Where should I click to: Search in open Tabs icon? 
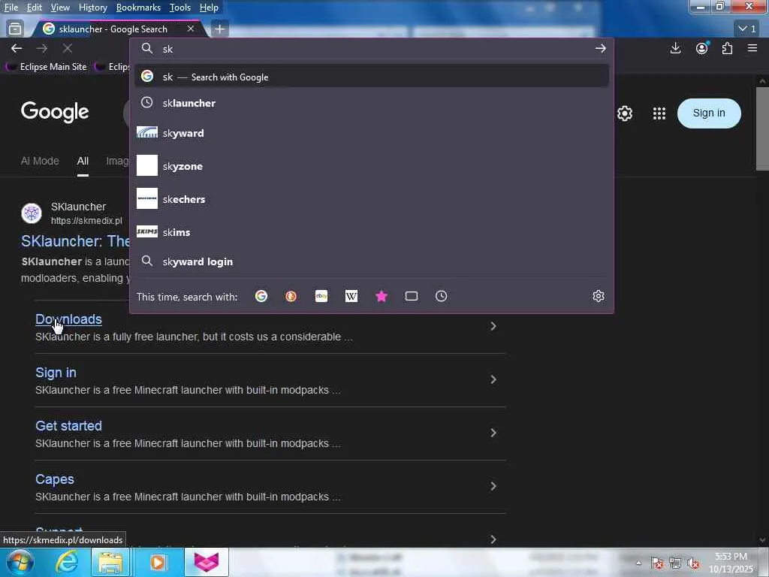click(412, 296)
